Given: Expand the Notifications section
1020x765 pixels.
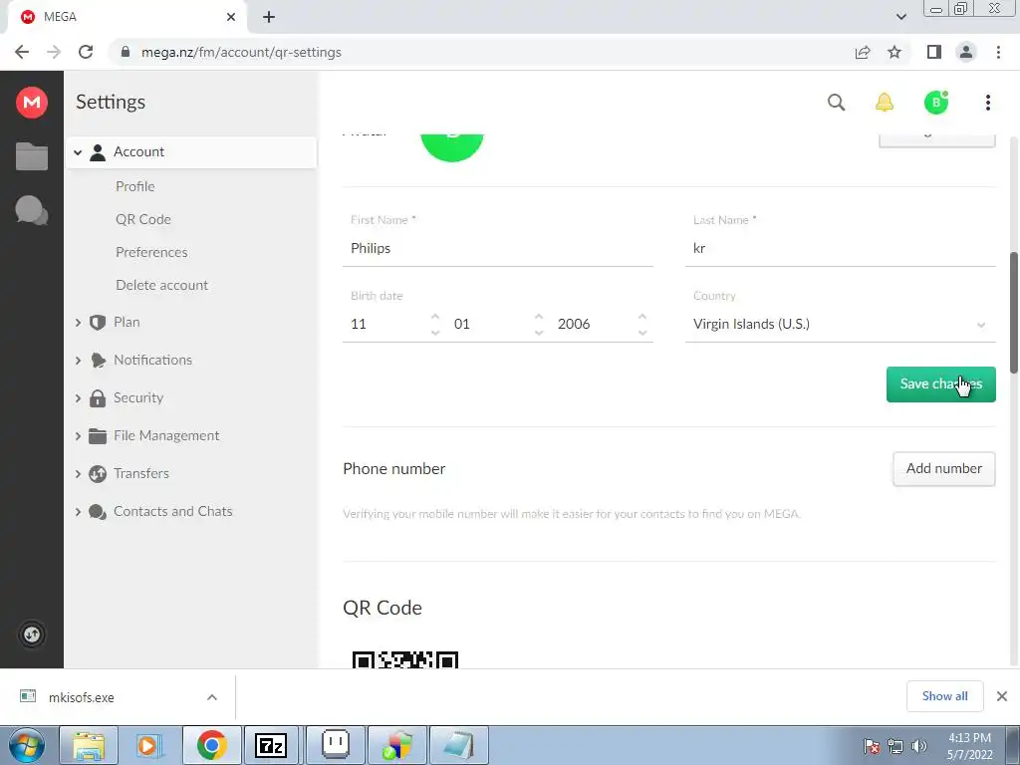Looking at the screenshot, I should point(78,361).
